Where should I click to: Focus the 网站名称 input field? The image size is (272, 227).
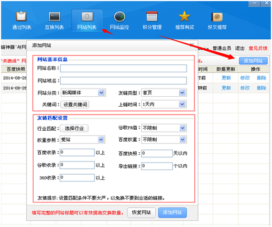point(124,69)
